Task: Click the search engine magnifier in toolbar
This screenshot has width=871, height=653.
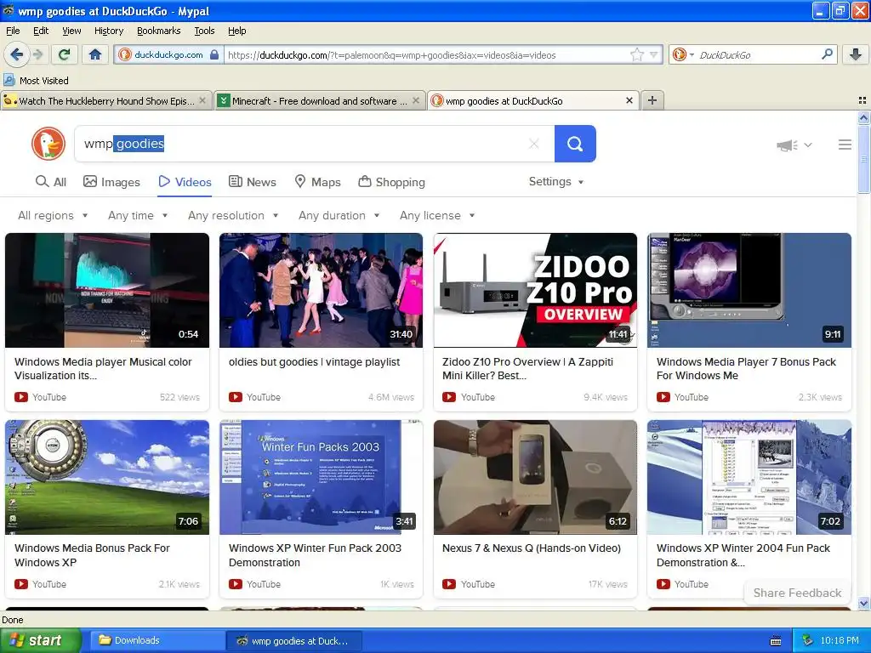Action: click(827, 54)
